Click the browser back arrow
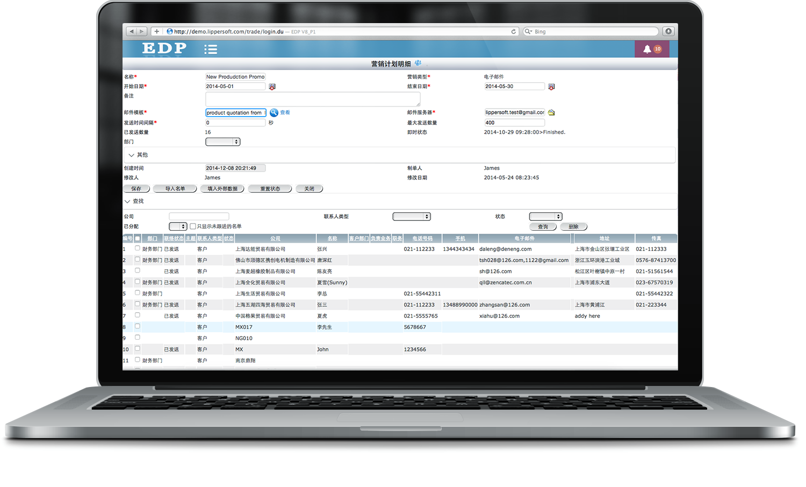The width and height of the screenshot is (806, 487). [132, 32]
